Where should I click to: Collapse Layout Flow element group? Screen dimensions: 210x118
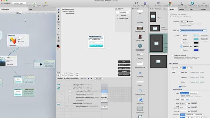pyautogui.click(x=73, y=88)
